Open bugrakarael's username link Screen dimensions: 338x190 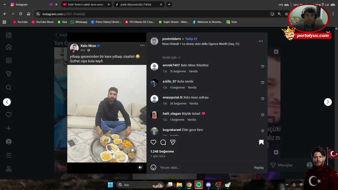(x=172, y=130)
